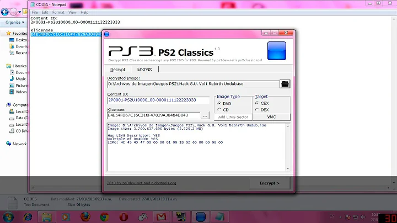
Task: Click the ES language indicator in tray
Action: (x=332, y=216)
